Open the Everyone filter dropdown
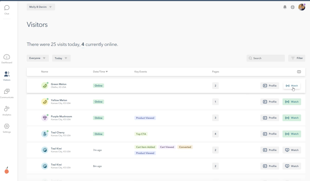 [x=38, y=58]
